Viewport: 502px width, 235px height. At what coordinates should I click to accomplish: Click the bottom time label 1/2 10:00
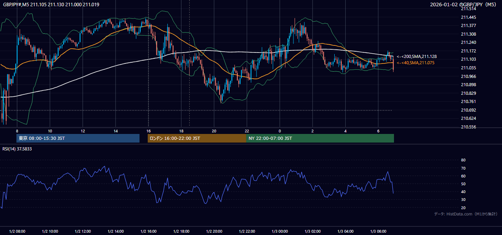coord(50,231)
